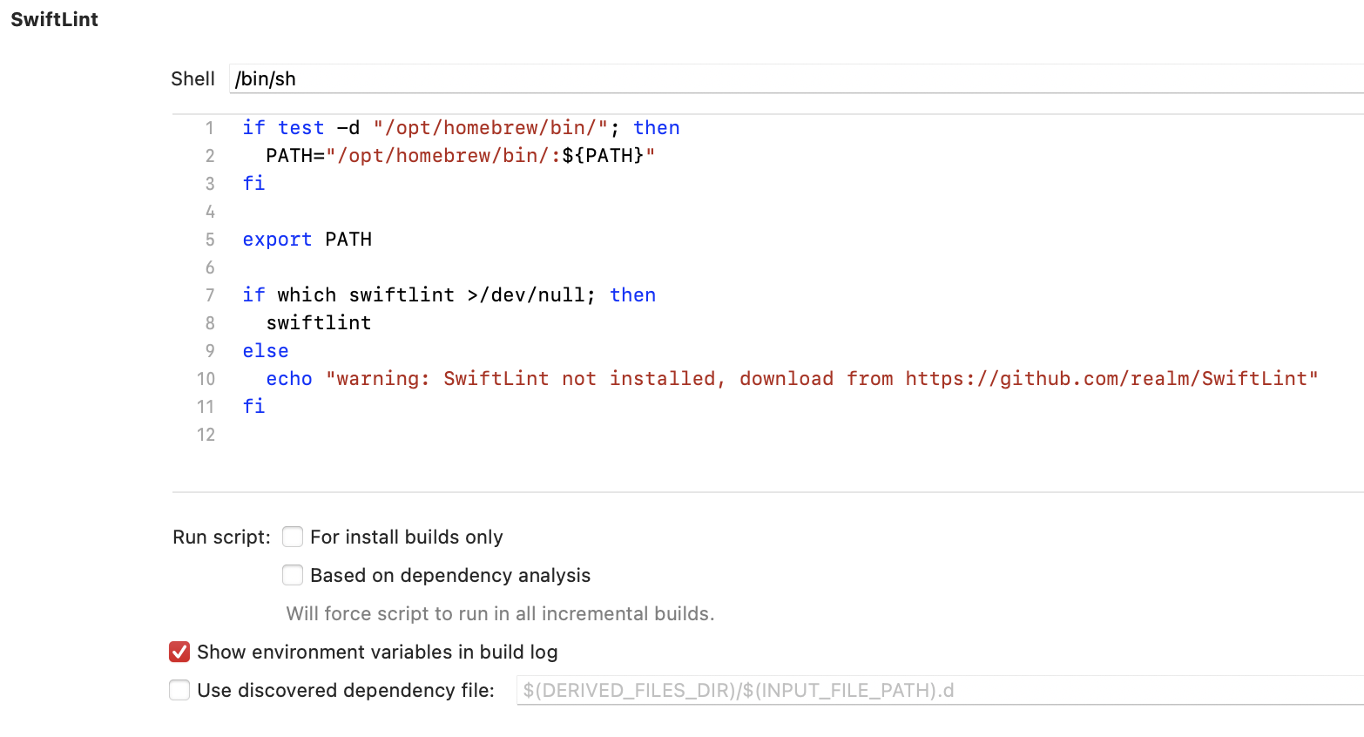
Task: Click the SwiftLint phase title
Action: pos(54,19)
